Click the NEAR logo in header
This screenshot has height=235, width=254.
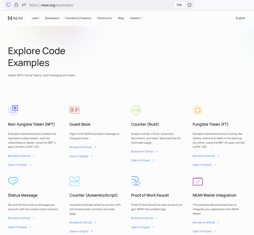tap(15, 18)
